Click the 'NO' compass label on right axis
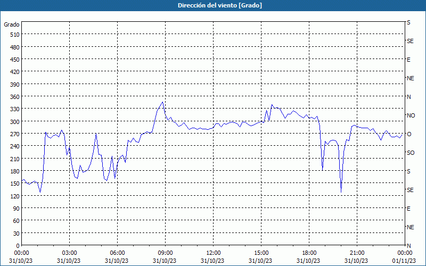This screenshot has height=266, width=426. [x=411, y=115]
